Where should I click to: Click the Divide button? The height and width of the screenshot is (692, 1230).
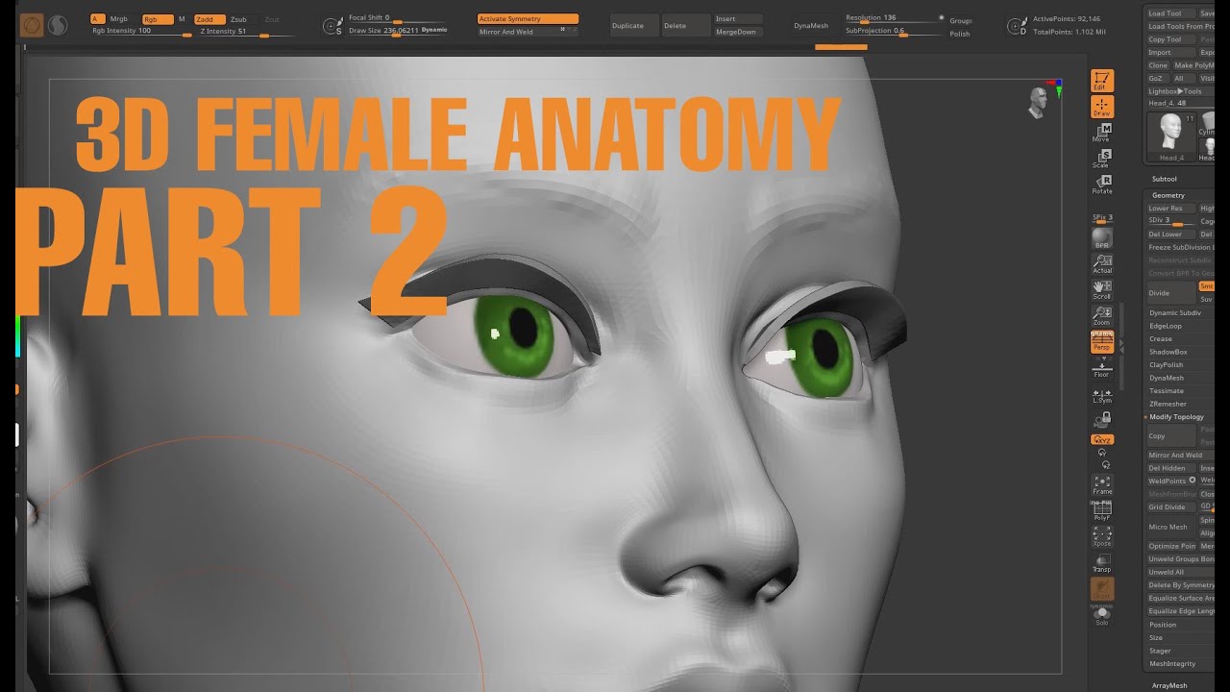[x=1169, y=293]
